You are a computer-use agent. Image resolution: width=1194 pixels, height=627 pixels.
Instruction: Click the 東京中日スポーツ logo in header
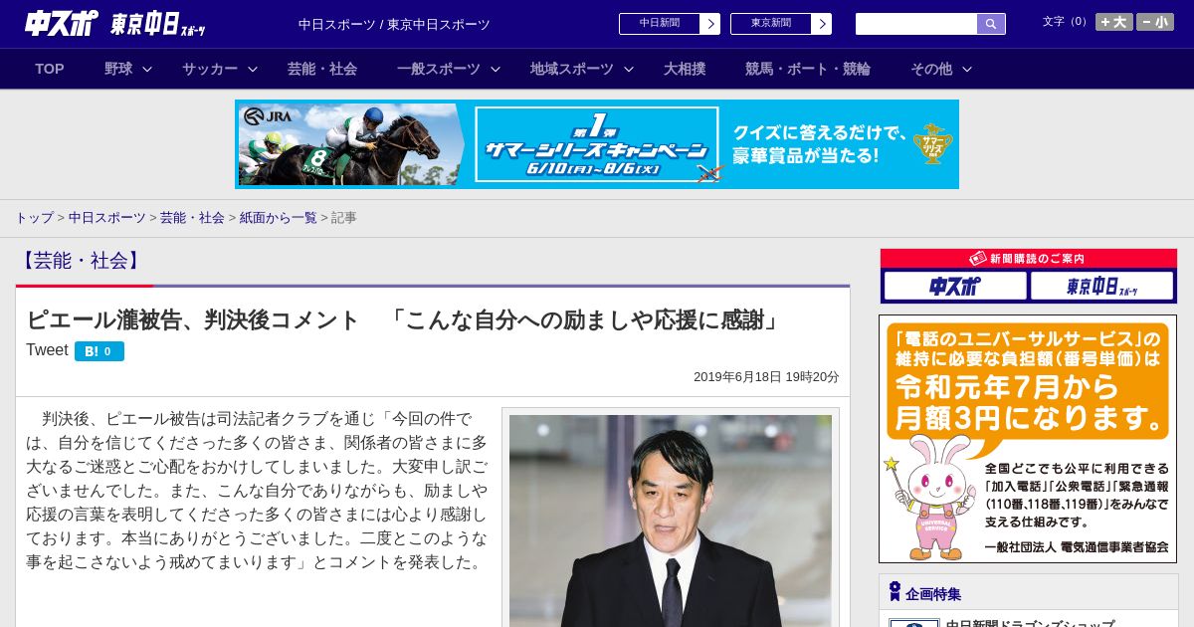pos(158,24)
